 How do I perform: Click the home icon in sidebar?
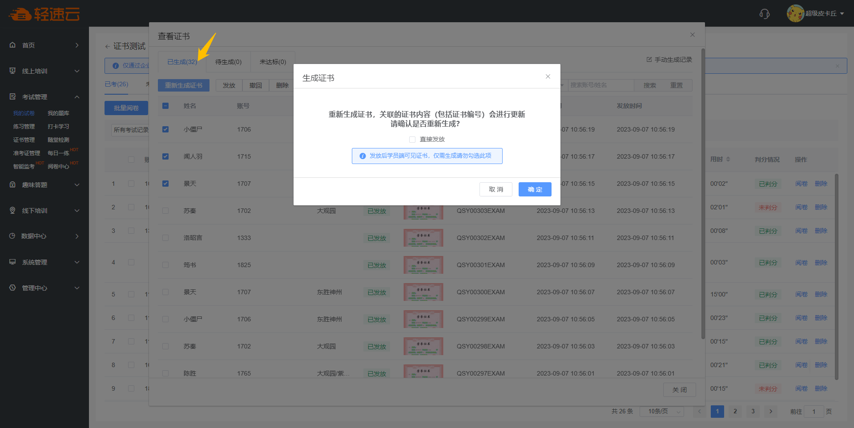pos(12,45)
